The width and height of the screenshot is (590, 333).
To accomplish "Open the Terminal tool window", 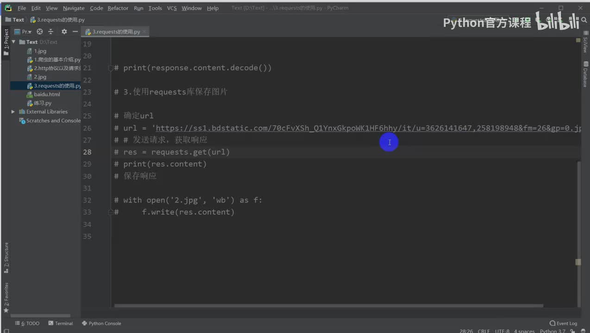I will pos(61,323).
